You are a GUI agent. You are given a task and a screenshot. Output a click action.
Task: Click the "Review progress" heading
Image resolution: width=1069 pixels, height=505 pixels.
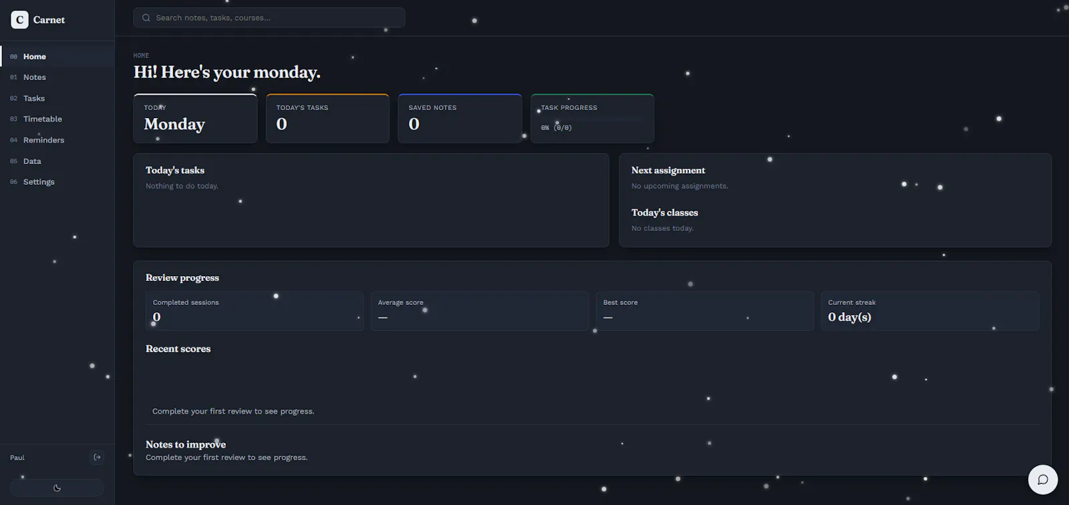point(182,278)
